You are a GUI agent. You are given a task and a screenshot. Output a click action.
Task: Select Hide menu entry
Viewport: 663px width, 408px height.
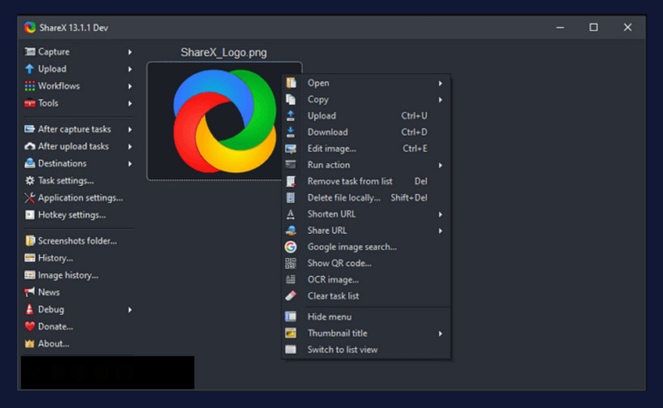(x=366, y=317)
